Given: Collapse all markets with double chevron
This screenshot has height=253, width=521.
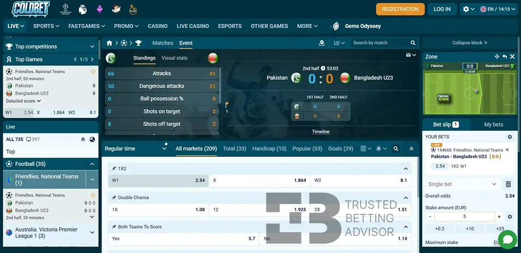Looking at the screenshot, I should pos(411,149).
